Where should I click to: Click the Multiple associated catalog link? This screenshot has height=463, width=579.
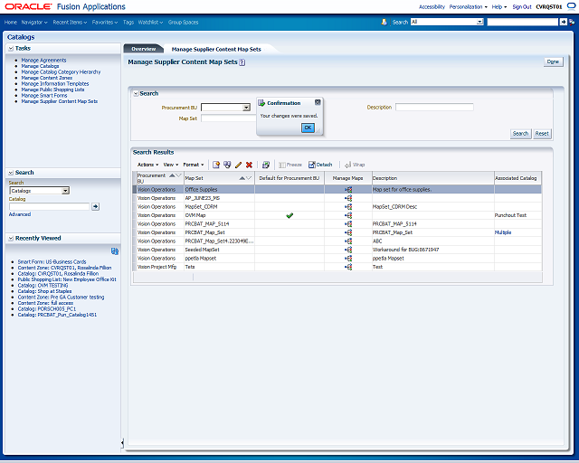503,232
